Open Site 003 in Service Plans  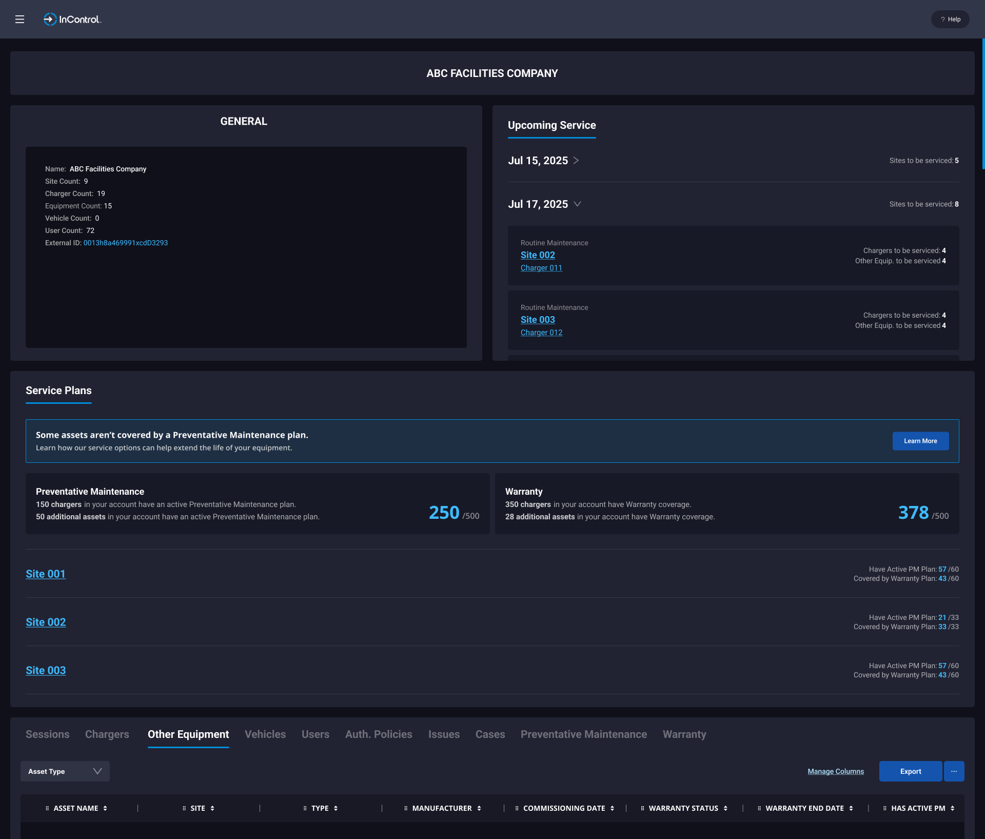46,671
